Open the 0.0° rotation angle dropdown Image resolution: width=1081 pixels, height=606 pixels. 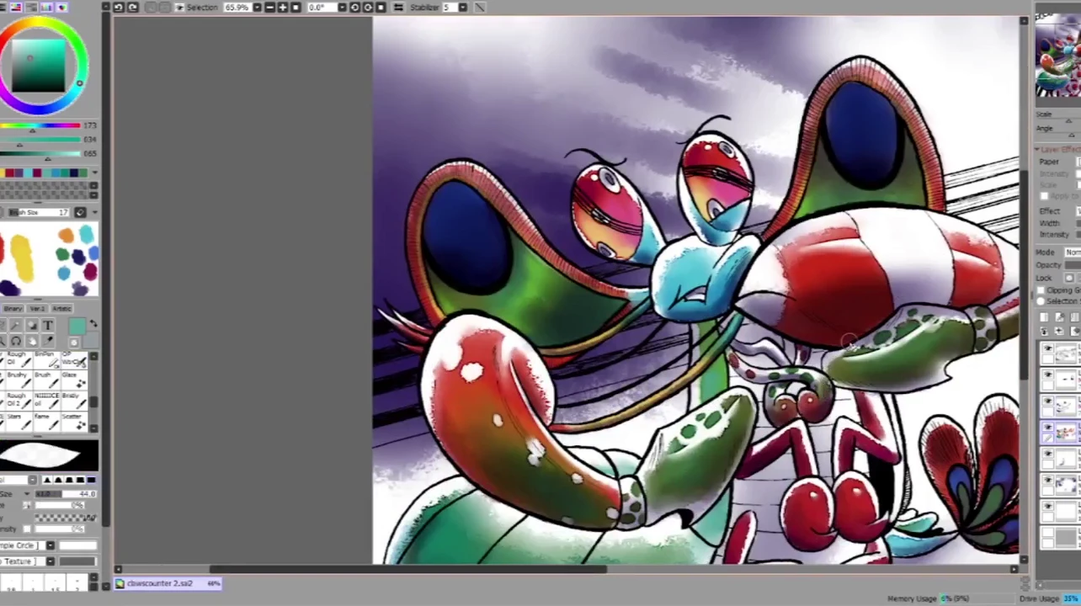coord(342,8)
